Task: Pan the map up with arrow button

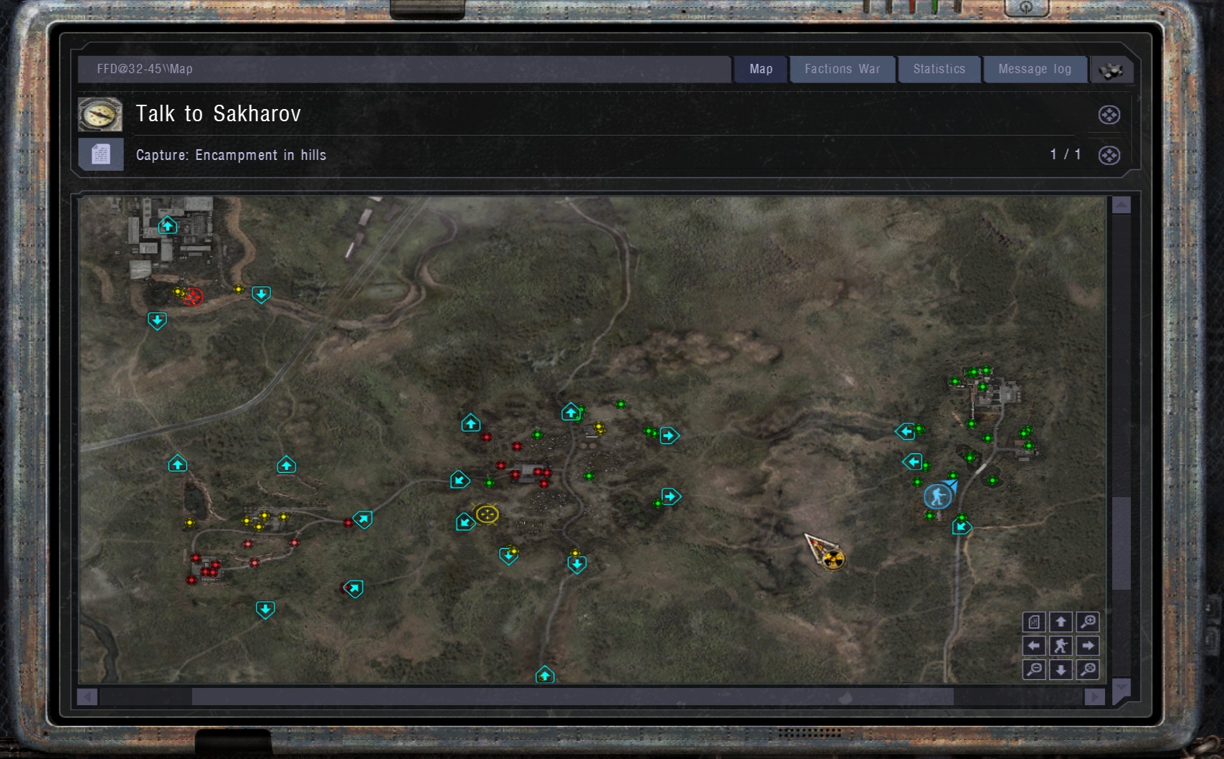Action: 1061,622
